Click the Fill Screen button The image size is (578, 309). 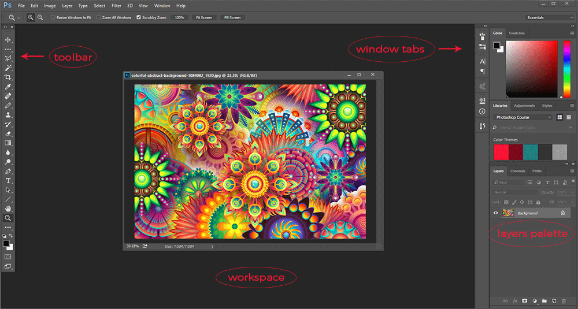[232, 17]
